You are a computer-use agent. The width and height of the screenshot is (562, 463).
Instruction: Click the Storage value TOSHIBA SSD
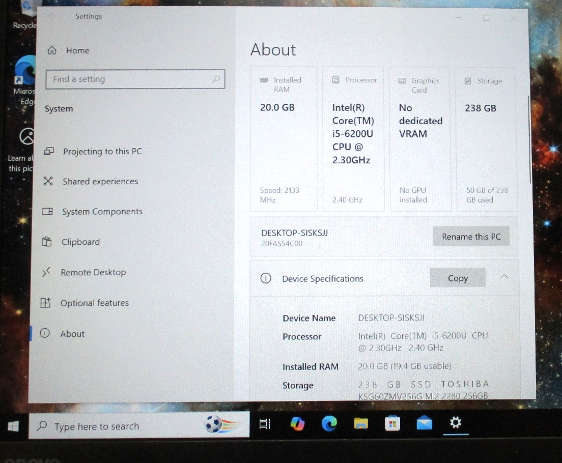pos(424,390)
